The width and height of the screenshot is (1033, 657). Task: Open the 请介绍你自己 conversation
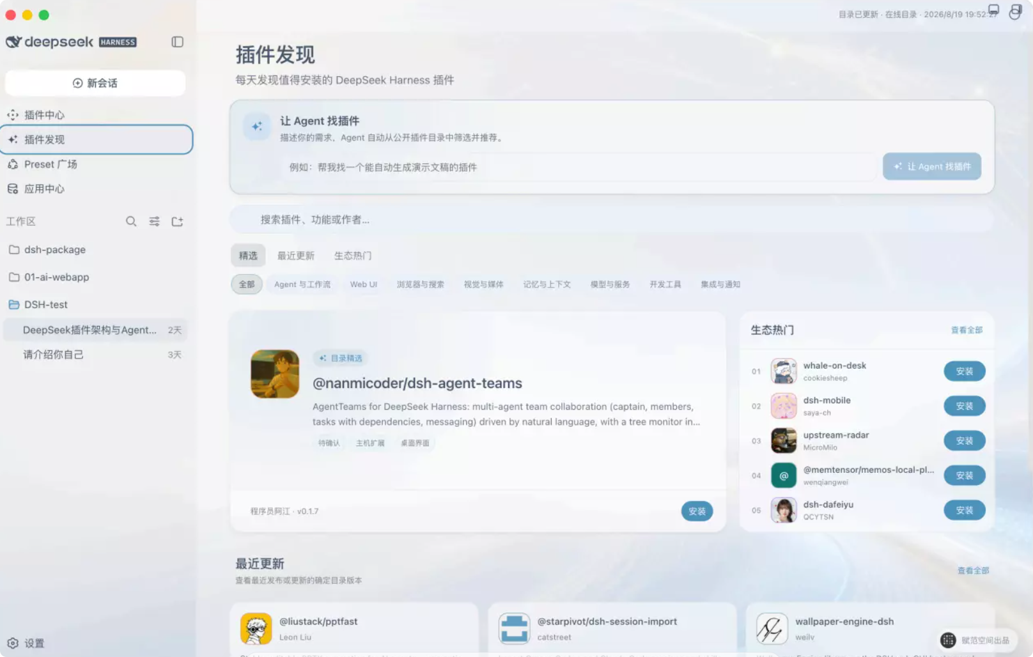[96, 355]
